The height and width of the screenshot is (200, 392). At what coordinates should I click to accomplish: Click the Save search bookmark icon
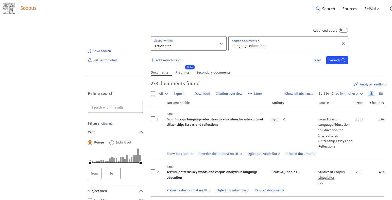click(x=89, y=51)
